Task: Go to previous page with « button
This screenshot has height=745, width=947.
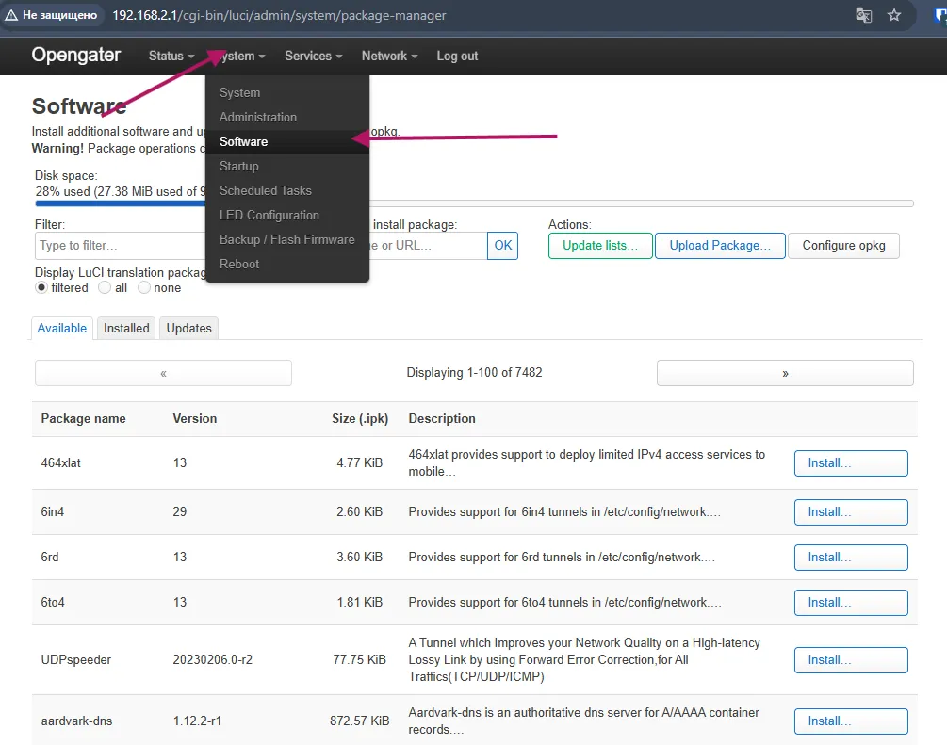Action: (x=163, y=373)
